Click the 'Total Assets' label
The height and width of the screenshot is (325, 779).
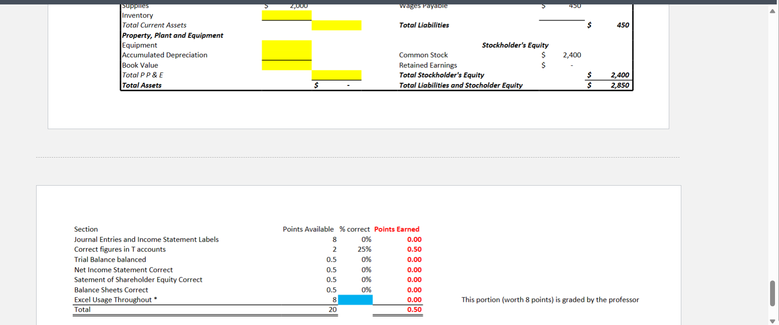(142, 85)
